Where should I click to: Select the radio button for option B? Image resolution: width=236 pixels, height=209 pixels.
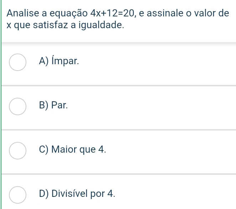17,106
